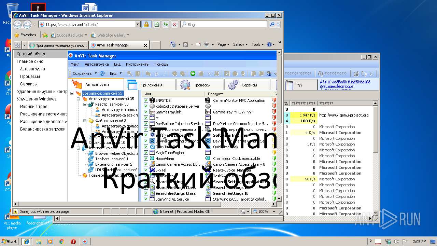The image size is (437, 246).
Task: Click the Forward navigation arrow in IE
Action: point(27,24)
